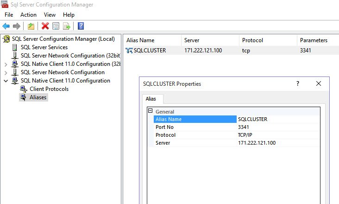Viewport: 339px width, 204px height.
Task: Click the expanded SQL Native Client 11.0 icon
Action: pyautogui.click(x=15, y=81)
